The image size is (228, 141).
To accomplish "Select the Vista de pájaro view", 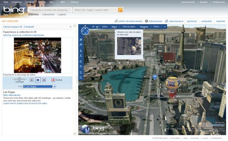I will [x=129, y=27].
